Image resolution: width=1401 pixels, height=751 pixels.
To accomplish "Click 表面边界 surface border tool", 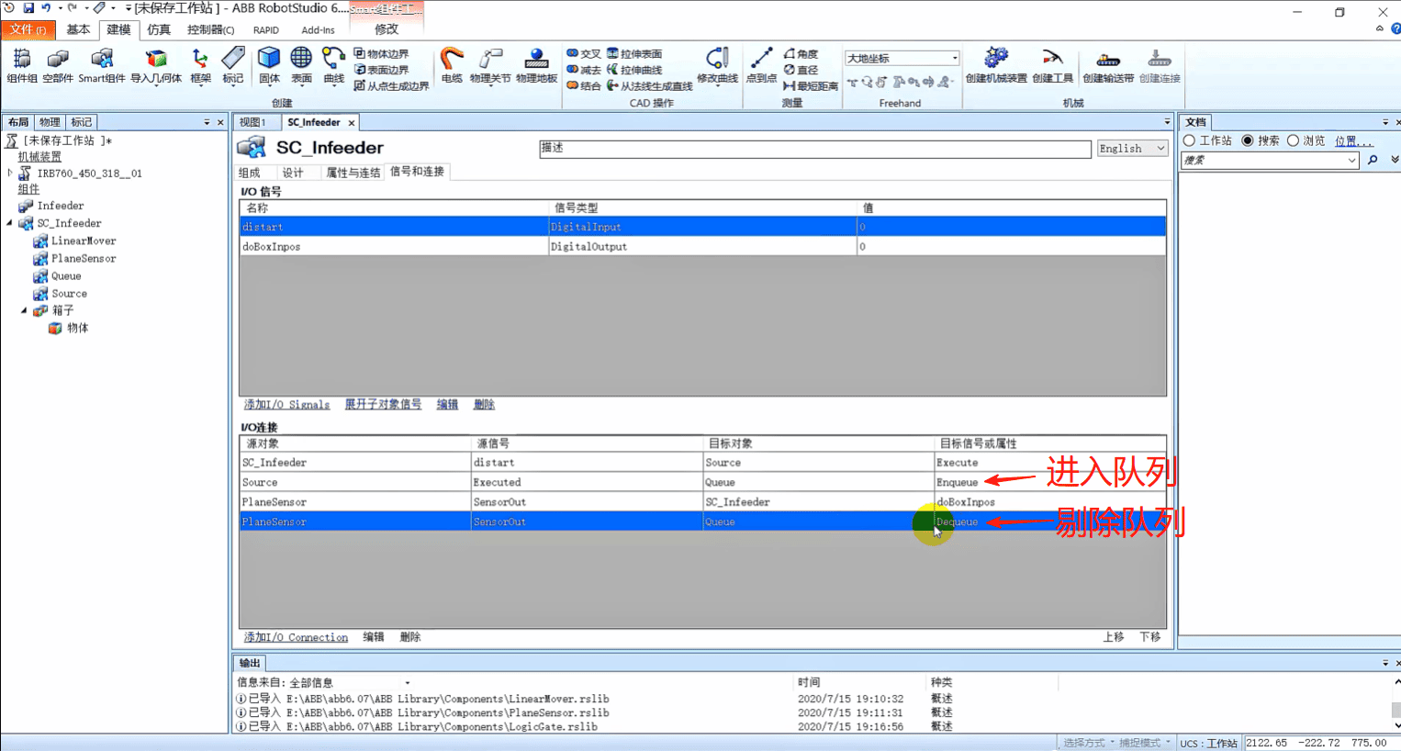I will tap(382, 70).
